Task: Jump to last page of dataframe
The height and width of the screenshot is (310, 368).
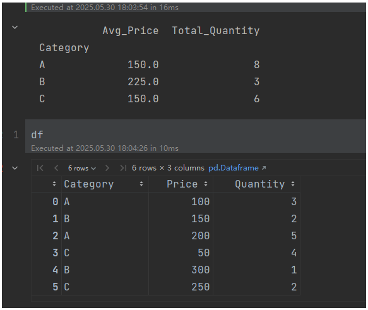Action: point(123,168)
